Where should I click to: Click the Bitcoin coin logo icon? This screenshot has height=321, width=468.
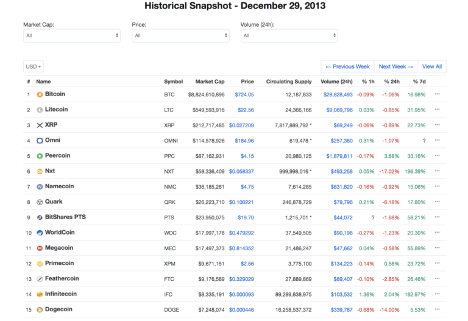40,94
